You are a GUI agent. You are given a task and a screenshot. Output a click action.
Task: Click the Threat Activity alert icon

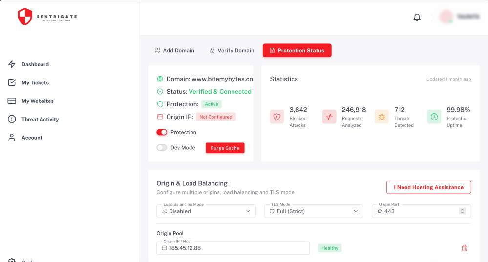pos(12,120)
